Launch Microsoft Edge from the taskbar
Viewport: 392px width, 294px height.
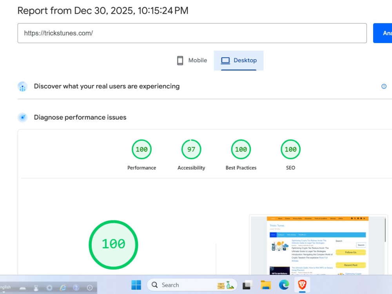[x=284, y=285]
